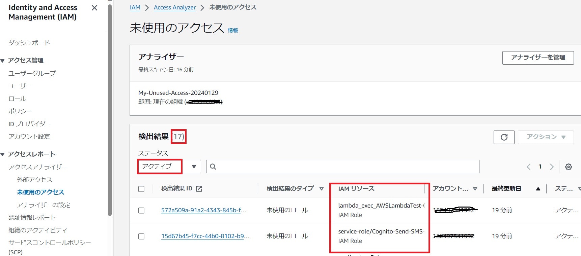Screen dimensions: 581x256
Task: Open アナライザーの設定 in sidebar
Action: 44,205
